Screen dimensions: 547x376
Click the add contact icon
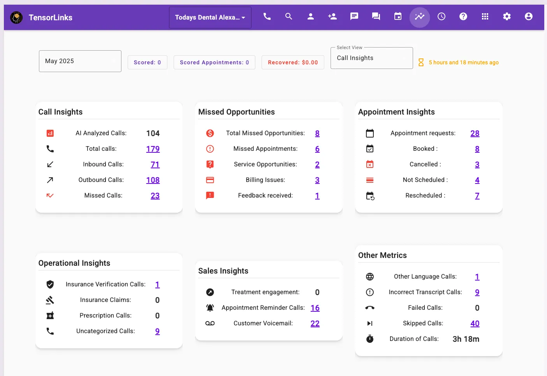tap(332, 17)
